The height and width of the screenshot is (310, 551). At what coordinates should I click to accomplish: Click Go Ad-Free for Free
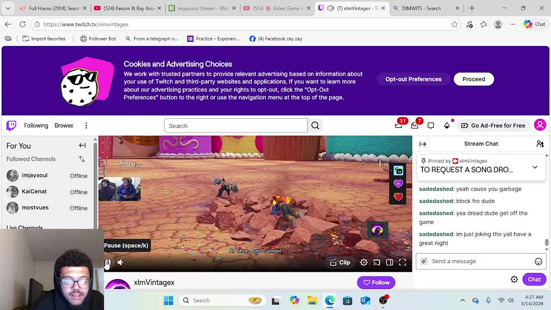click(x=493, y=126)
